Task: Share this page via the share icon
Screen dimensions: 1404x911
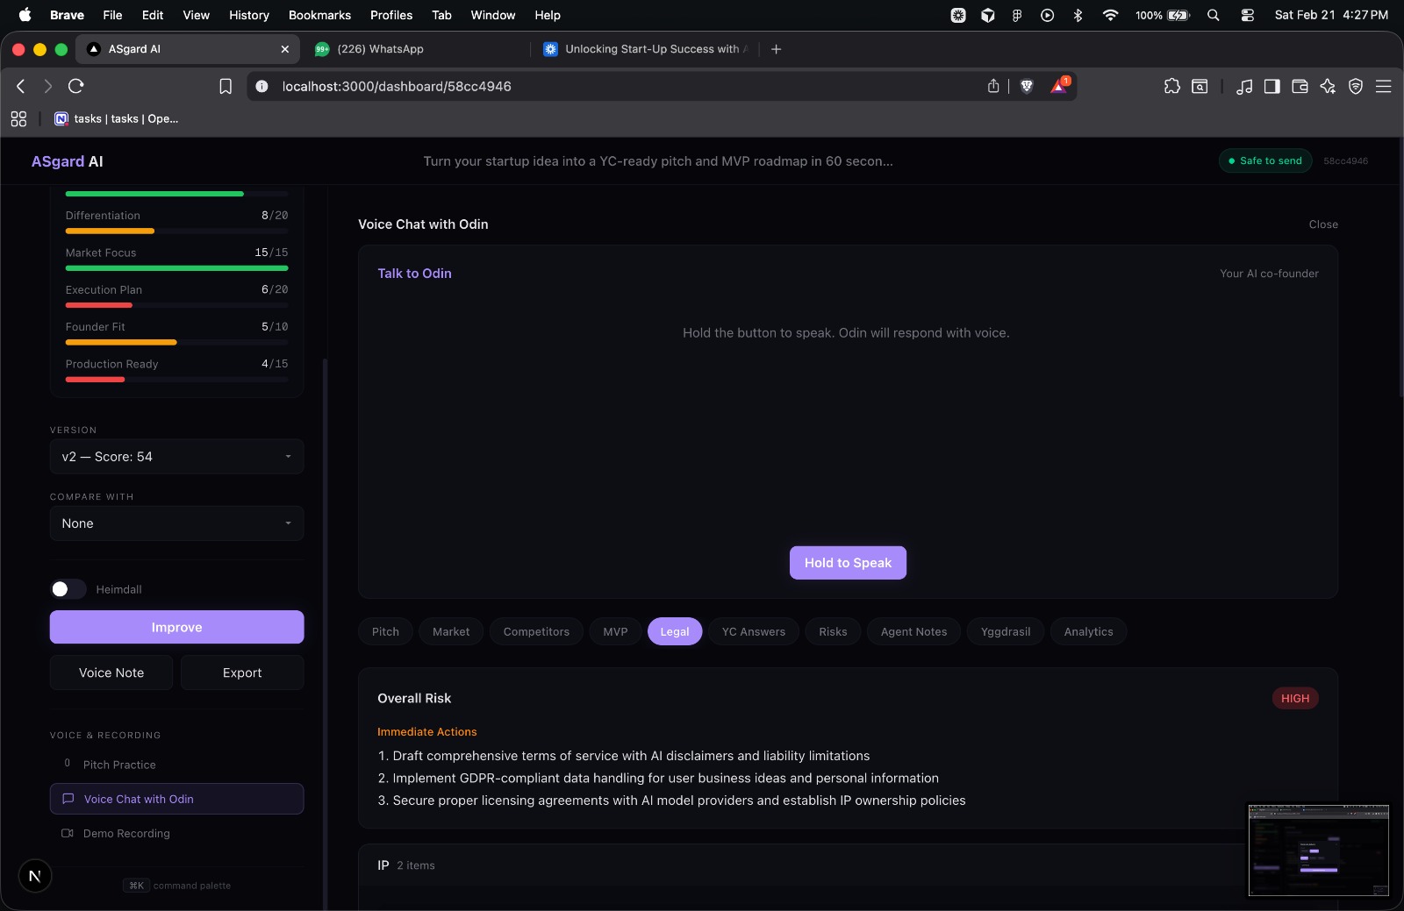Action: pos(993,86)
